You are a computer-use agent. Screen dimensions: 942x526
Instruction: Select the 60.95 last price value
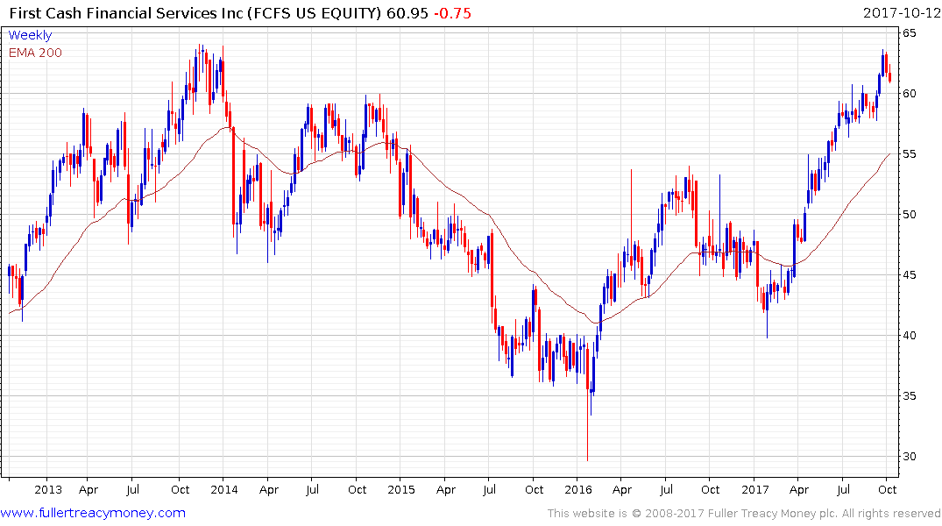coord(407,12)
